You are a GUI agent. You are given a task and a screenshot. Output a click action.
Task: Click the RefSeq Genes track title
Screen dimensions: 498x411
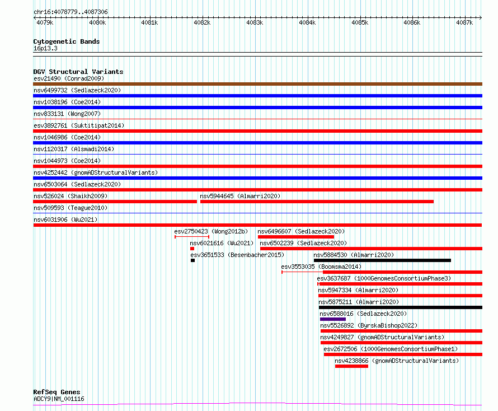(x=57, y=392)
